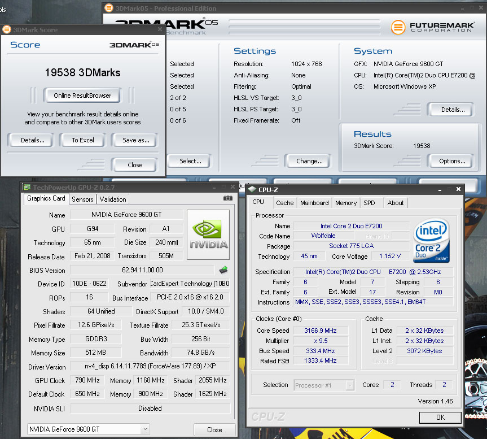Click the CPU-Z Specification field
Image resolution: width=487 pixels, height=439 pixels.
[373, 272]
